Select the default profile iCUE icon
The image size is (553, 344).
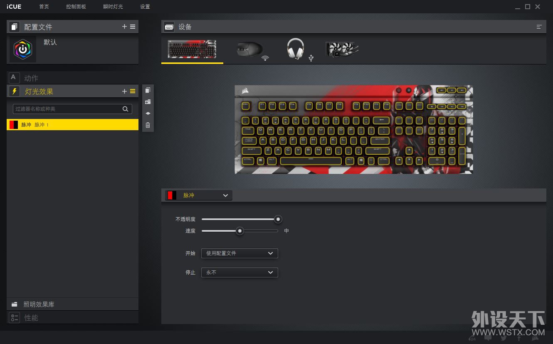pyautogui.click(x=23, y=49)
